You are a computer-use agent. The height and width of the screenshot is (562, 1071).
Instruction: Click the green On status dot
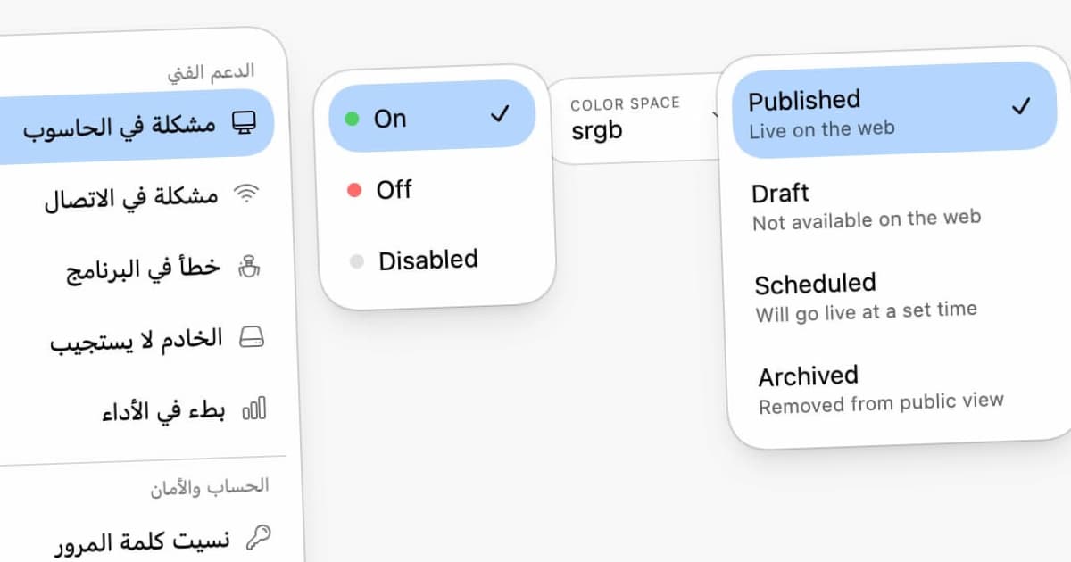point(352,118)
